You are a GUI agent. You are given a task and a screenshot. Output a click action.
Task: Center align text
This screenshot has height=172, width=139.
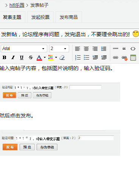[86, 49]
